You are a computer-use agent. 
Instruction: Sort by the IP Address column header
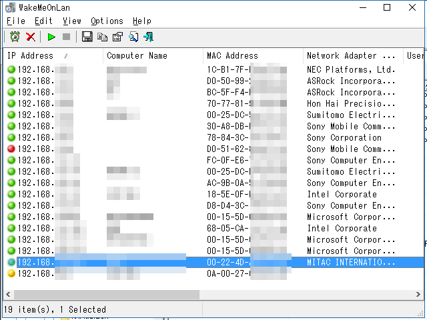53,56
